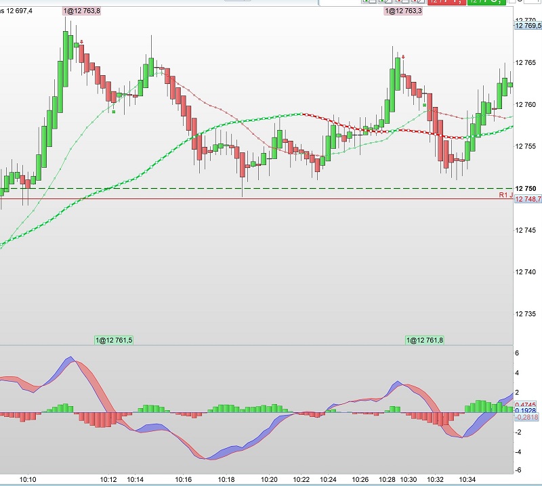
Task: Click the MACD histogram value label -0,2818
Action: 527,417
